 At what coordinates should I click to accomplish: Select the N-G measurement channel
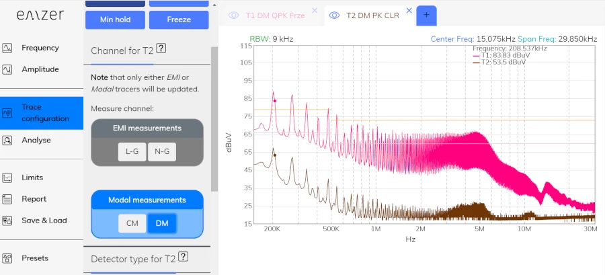161,152
